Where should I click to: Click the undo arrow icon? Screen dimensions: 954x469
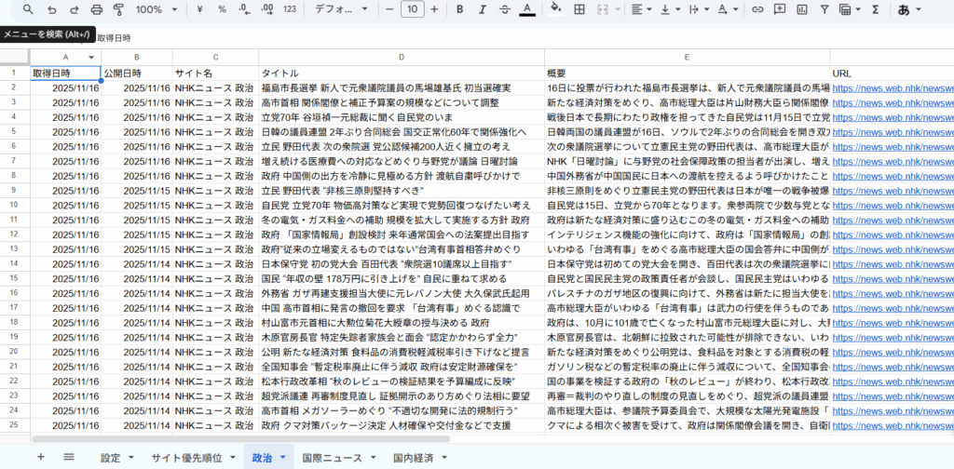[51, 9]
